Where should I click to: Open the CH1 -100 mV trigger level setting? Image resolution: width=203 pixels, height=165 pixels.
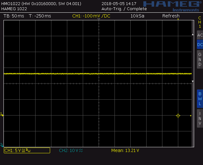pyautogui.click(x=91, y=16)
